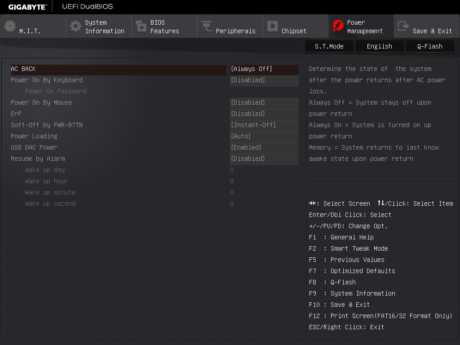Click the F2 : Smart Tweak Mode line

(349, 248)
